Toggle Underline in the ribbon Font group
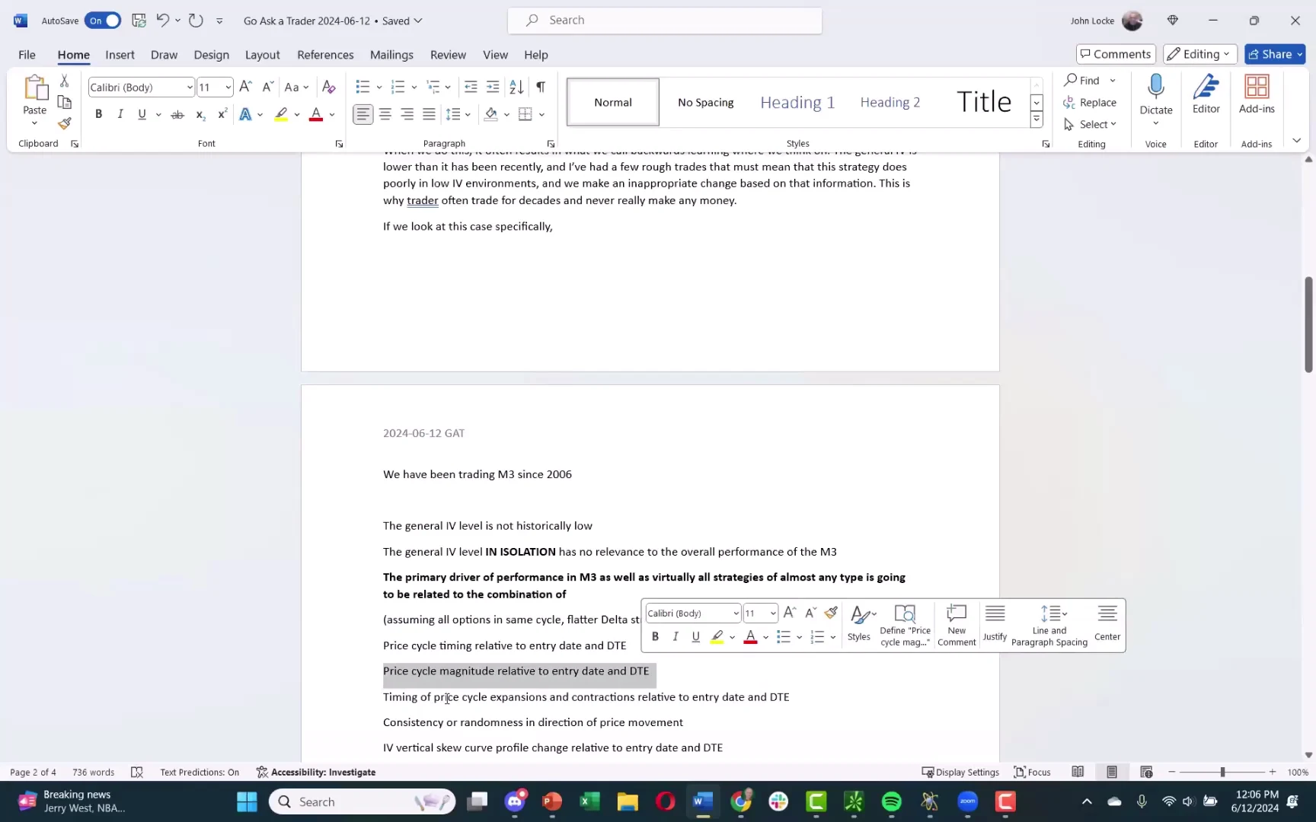This screenshot has height=822, width=1316. coord(142,115)
